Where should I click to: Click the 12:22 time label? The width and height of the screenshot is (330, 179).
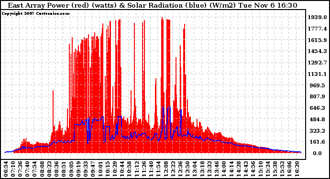[x=173, y=169]
